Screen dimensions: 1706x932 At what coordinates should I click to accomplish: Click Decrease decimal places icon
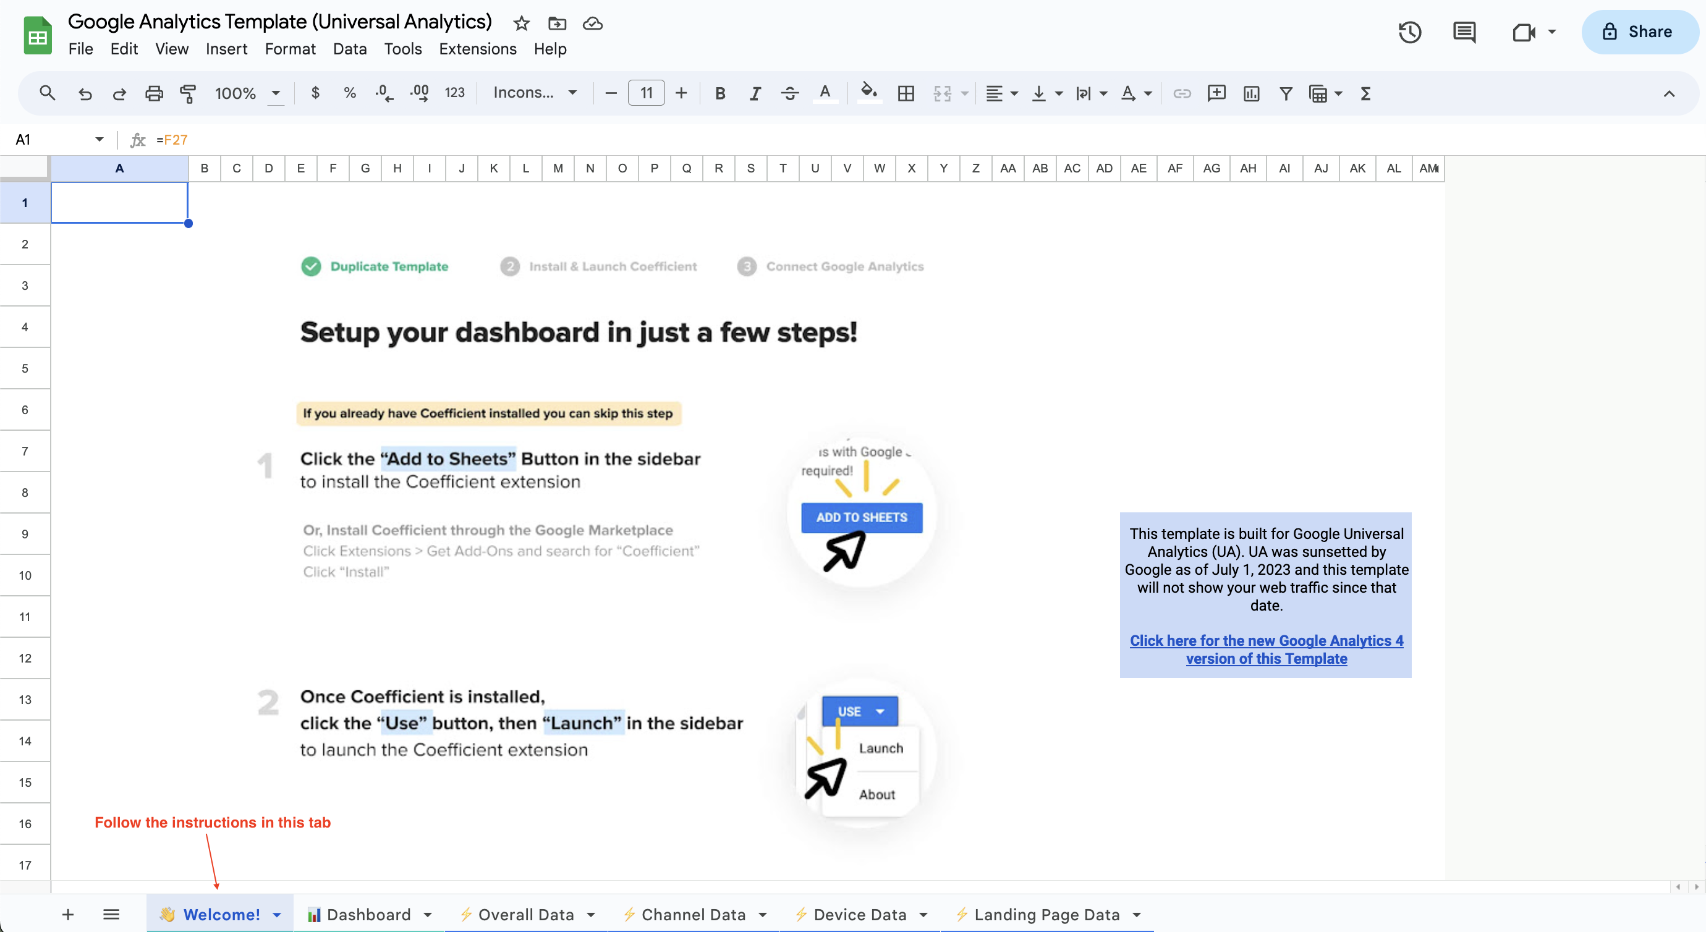pos(384,93)
